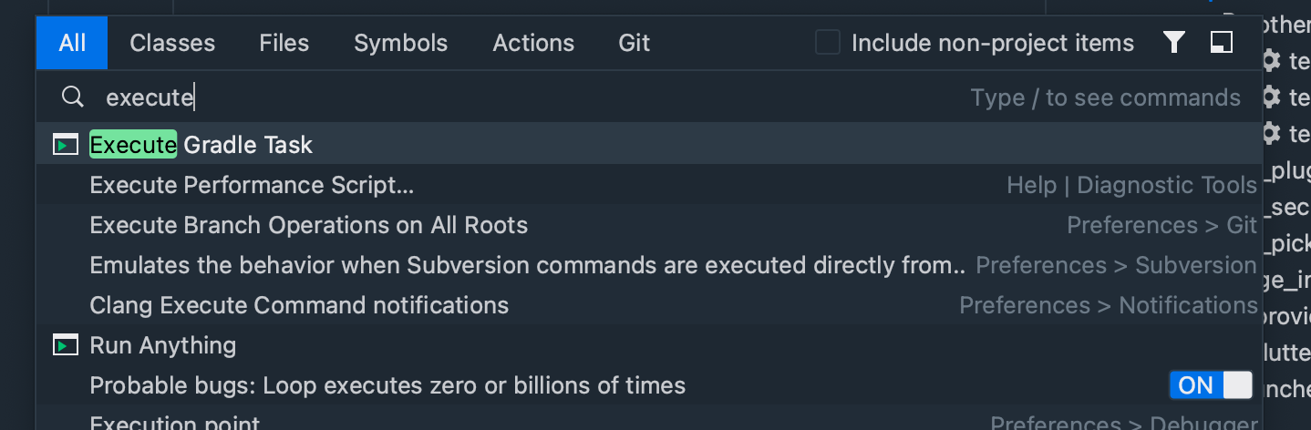Open Clang Execute Command notifications result
The height and width of the screenshot is (430, 1311).
649,305
